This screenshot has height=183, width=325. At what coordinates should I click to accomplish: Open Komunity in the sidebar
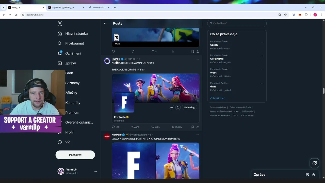(x=73, y=103)
